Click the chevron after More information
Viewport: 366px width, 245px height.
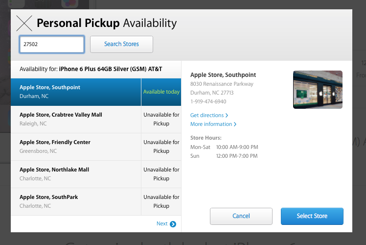click(235, 124)
